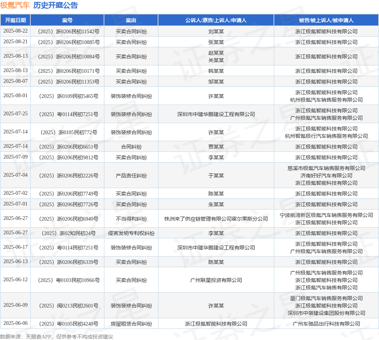Viewport: 379px width, 340px height.
Task: Click defendant 宁波前湾新区极氪汽车销售服务有限公司
Action: (326, 215)
